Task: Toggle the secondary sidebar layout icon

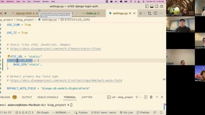Action: coord(157,6)
